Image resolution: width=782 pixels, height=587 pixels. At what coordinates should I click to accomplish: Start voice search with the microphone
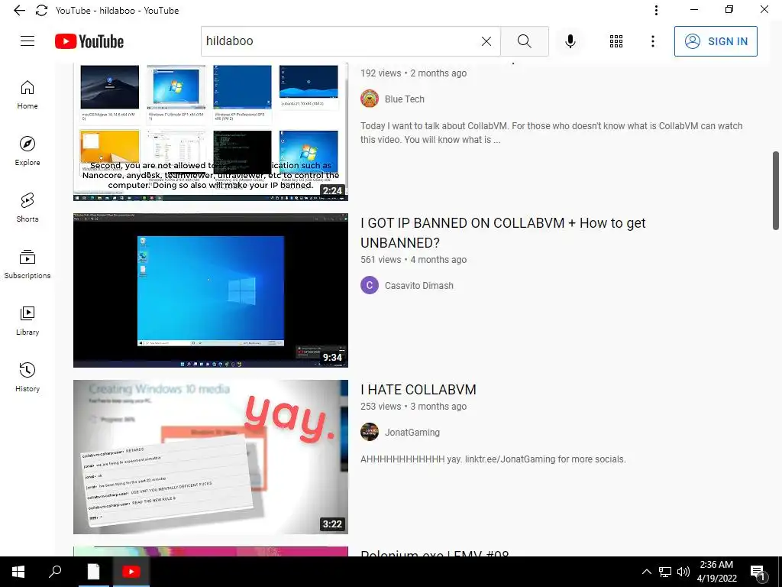pyautogui.click(x=570, y=41)
